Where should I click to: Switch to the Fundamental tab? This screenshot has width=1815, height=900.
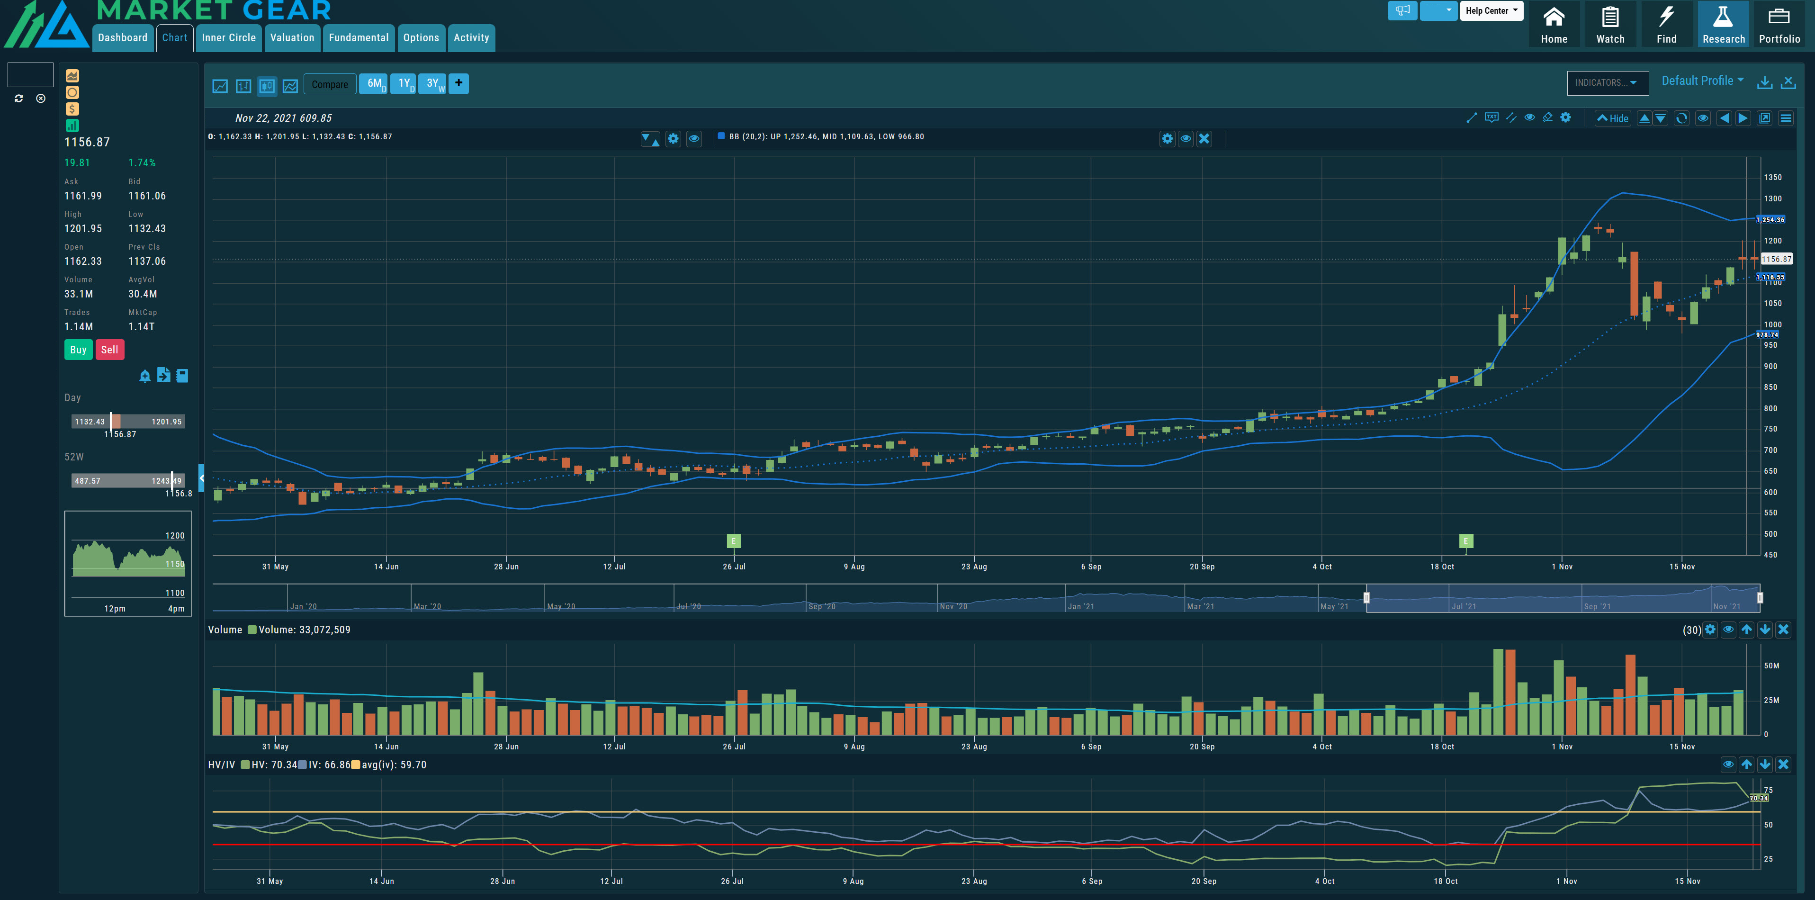coord(359,38)
